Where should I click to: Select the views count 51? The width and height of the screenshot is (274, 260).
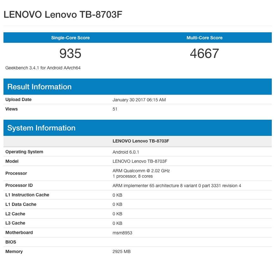tap(115, 109)
